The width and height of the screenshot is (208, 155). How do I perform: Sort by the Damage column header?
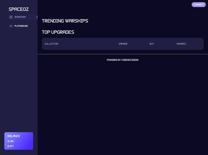123,44
